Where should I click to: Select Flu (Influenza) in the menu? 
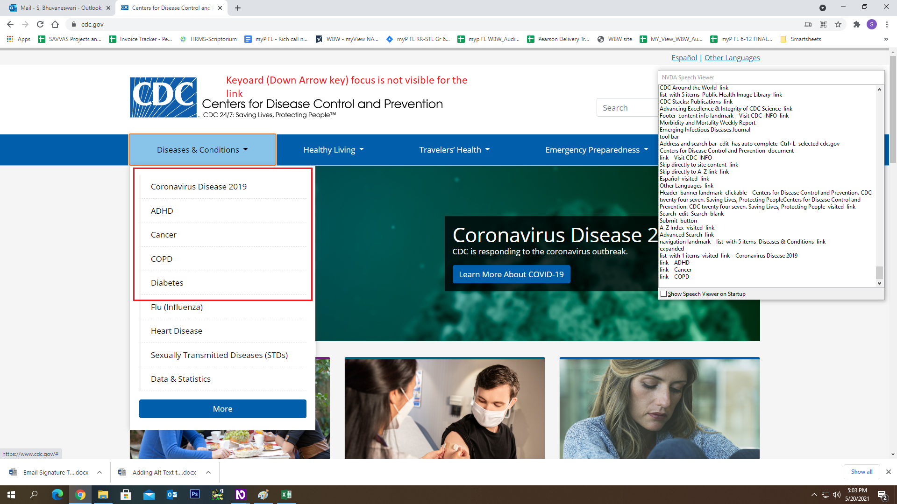[224, 307]
